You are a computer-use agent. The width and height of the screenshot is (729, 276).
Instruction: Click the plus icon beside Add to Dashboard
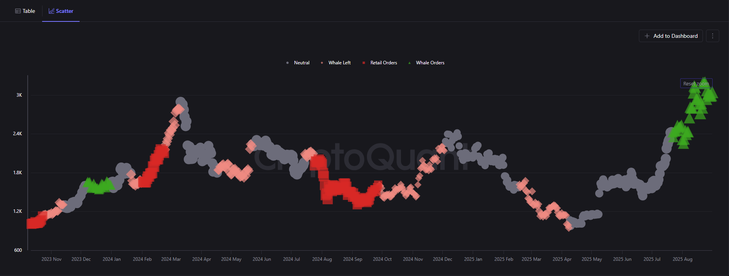[x=647, y=36]
